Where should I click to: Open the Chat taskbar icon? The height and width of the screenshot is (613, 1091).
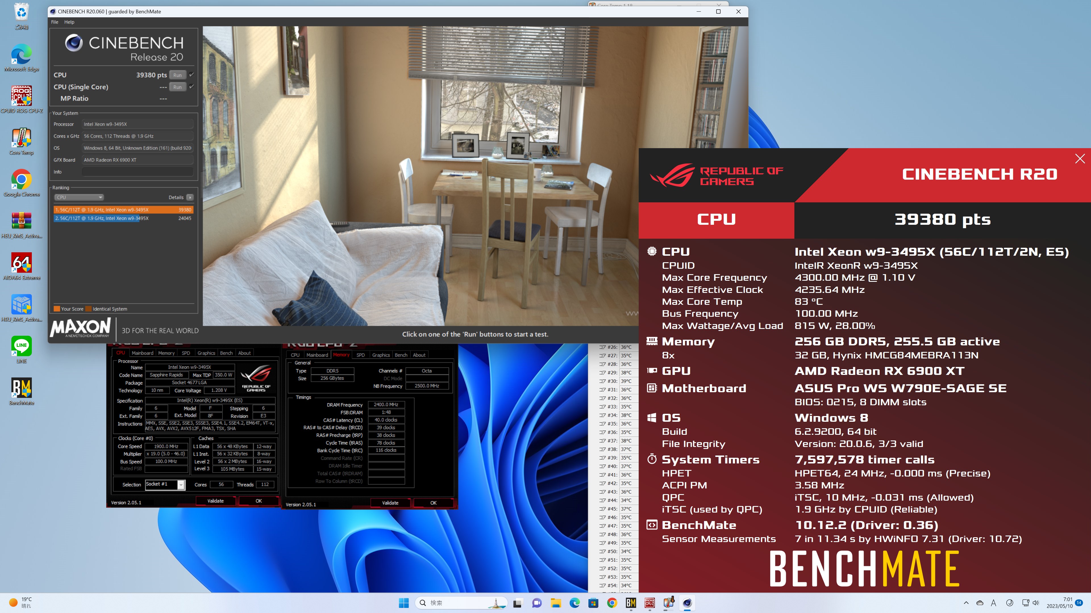tap(537, 603)
